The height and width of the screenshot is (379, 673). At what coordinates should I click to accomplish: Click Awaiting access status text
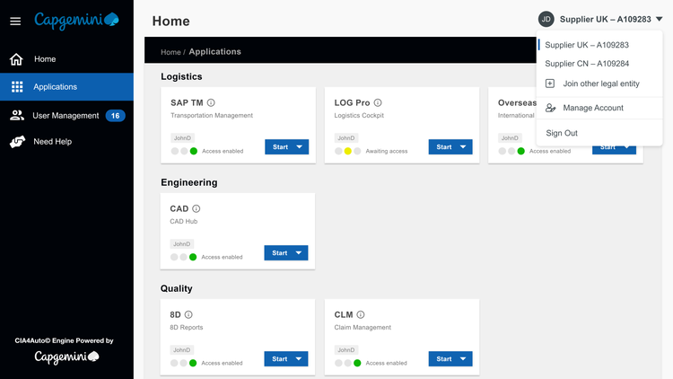(386, 151)
